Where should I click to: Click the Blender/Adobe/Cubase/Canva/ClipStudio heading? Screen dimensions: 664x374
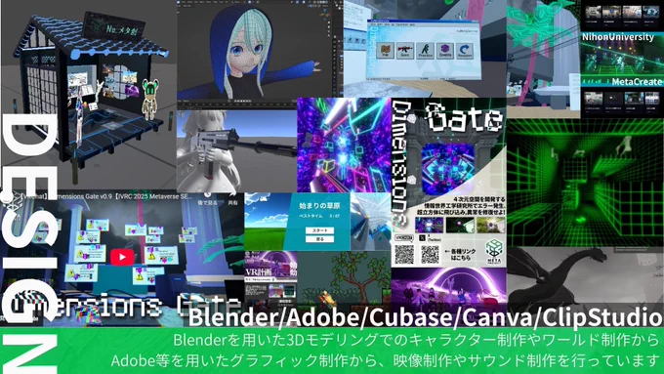[425, 317]
